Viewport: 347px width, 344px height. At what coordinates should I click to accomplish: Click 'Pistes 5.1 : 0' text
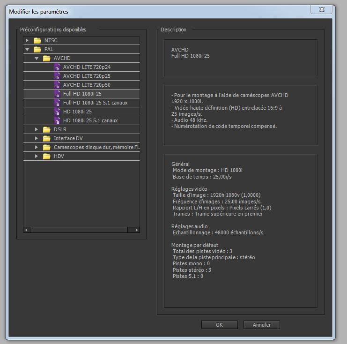point(188,276)
